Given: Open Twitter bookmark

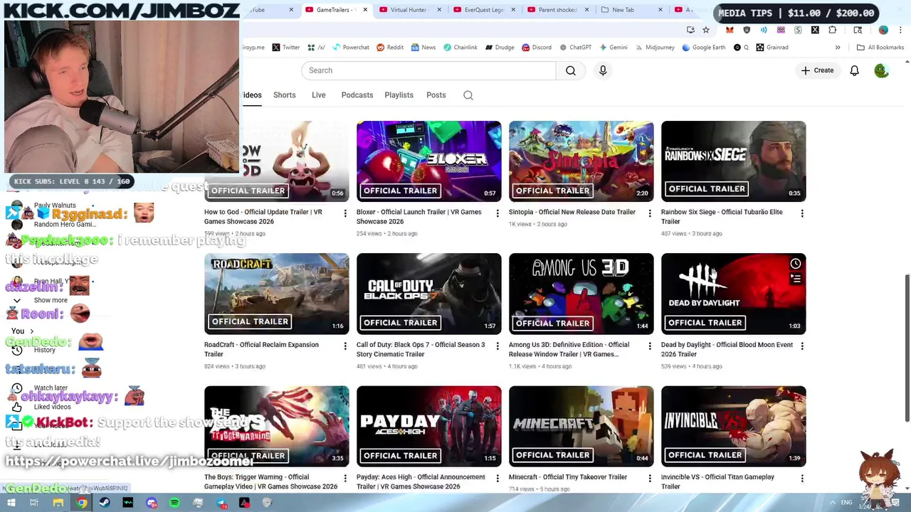Looking at the screenshot, I should point(285,48).
